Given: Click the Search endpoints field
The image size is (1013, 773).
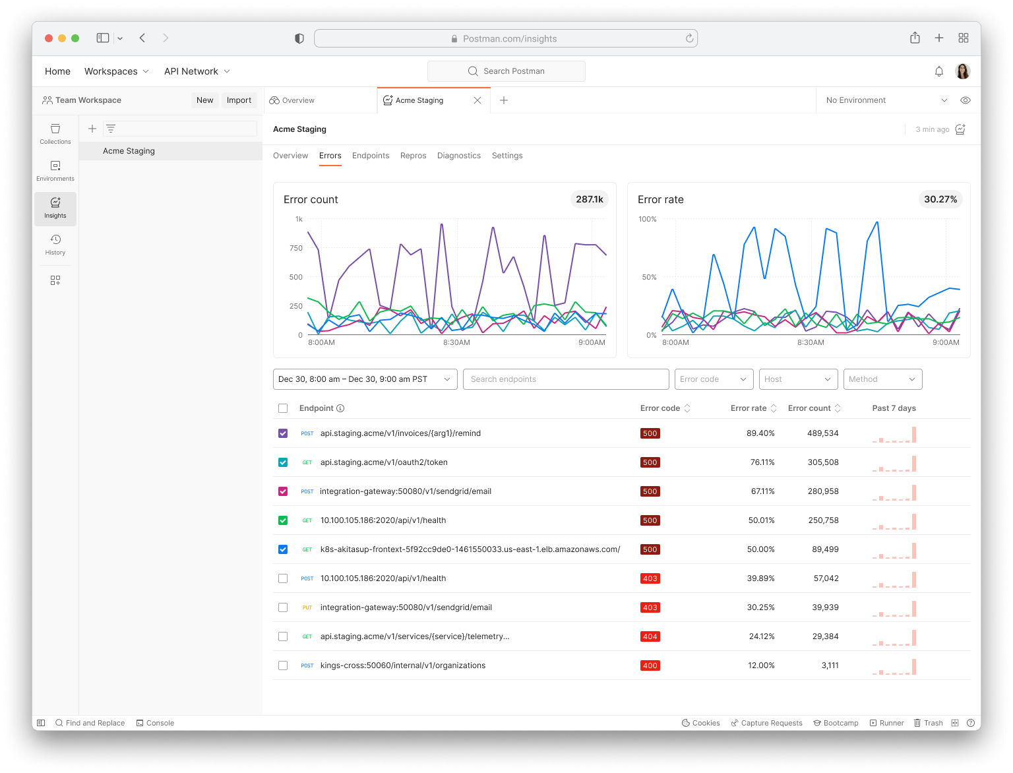Looking at the screenshot, I should click(566, 379).
